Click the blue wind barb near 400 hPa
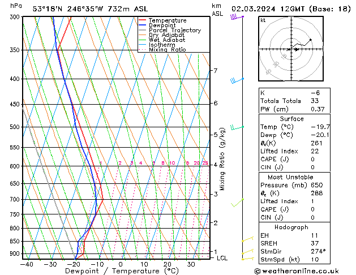 tap(237, 80)
